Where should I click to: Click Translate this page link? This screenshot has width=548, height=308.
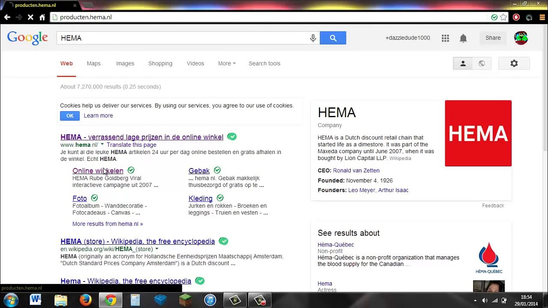131,145
